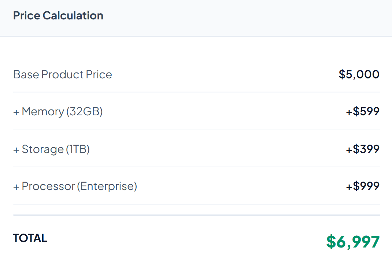Select the +$599 memory price
Screen dimensions: 392x268
pos(362,112)
